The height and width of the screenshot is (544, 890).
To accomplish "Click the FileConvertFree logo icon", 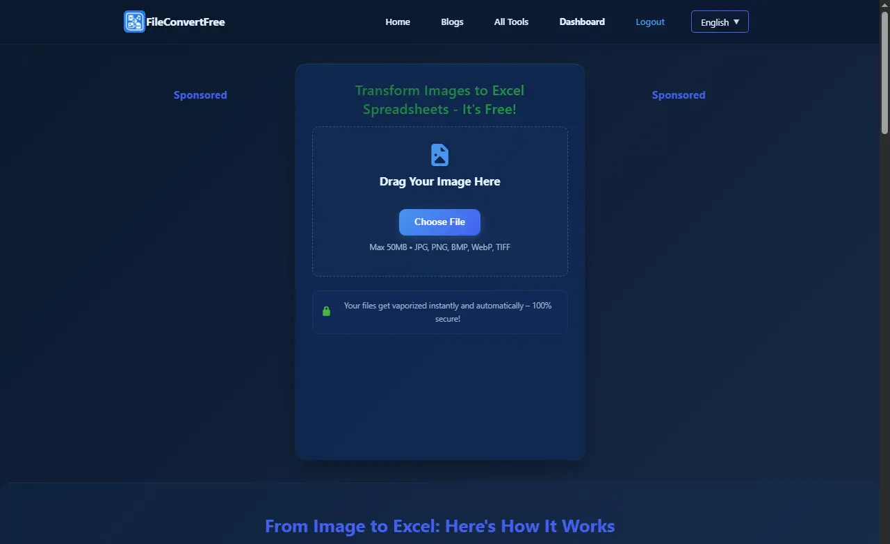I will tap(134, 22).
